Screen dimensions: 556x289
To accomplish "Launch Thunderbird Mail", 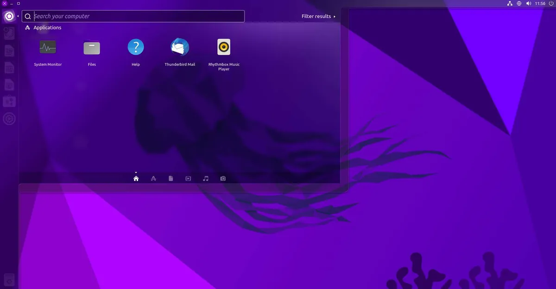I will coord(180,47).
